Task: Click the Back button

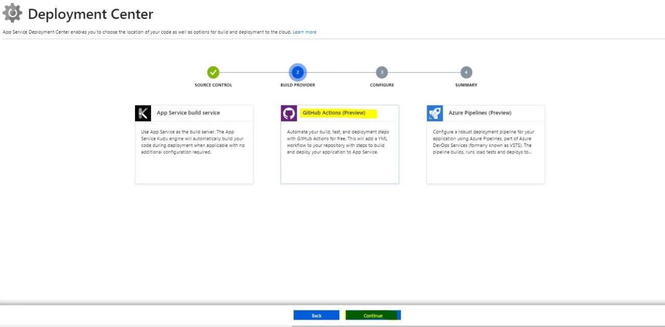Action: 316,315
